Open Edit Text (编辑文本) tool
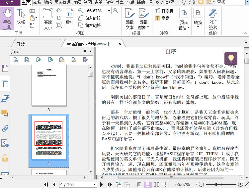 129,19
